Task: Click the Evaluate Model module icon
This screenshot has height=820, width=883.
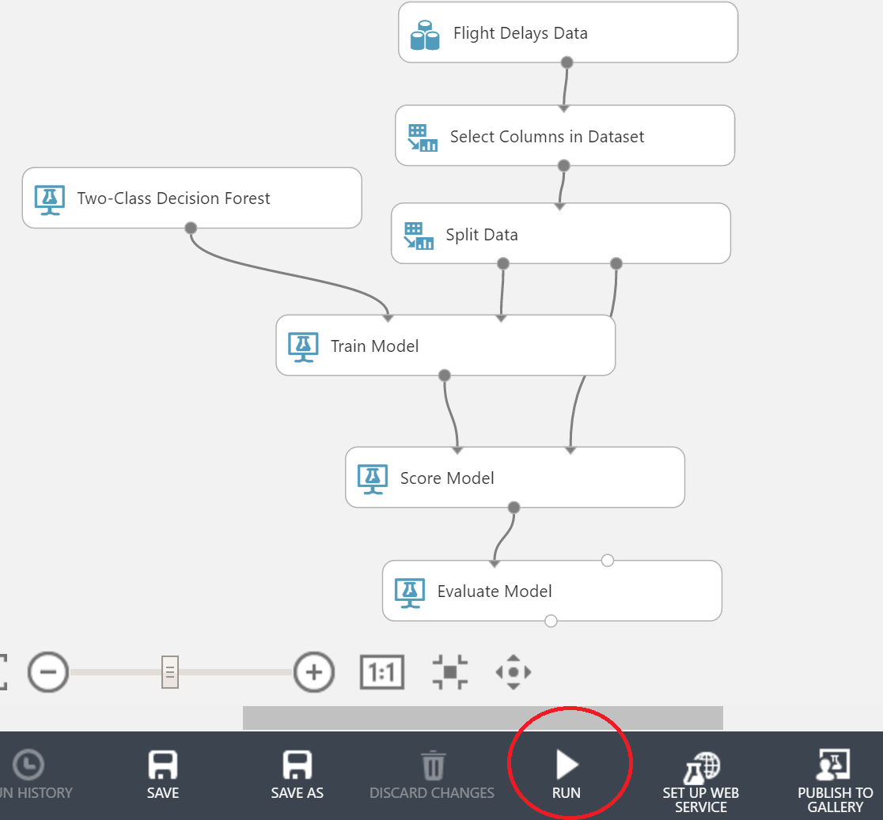Action: [x=410, y=592]
